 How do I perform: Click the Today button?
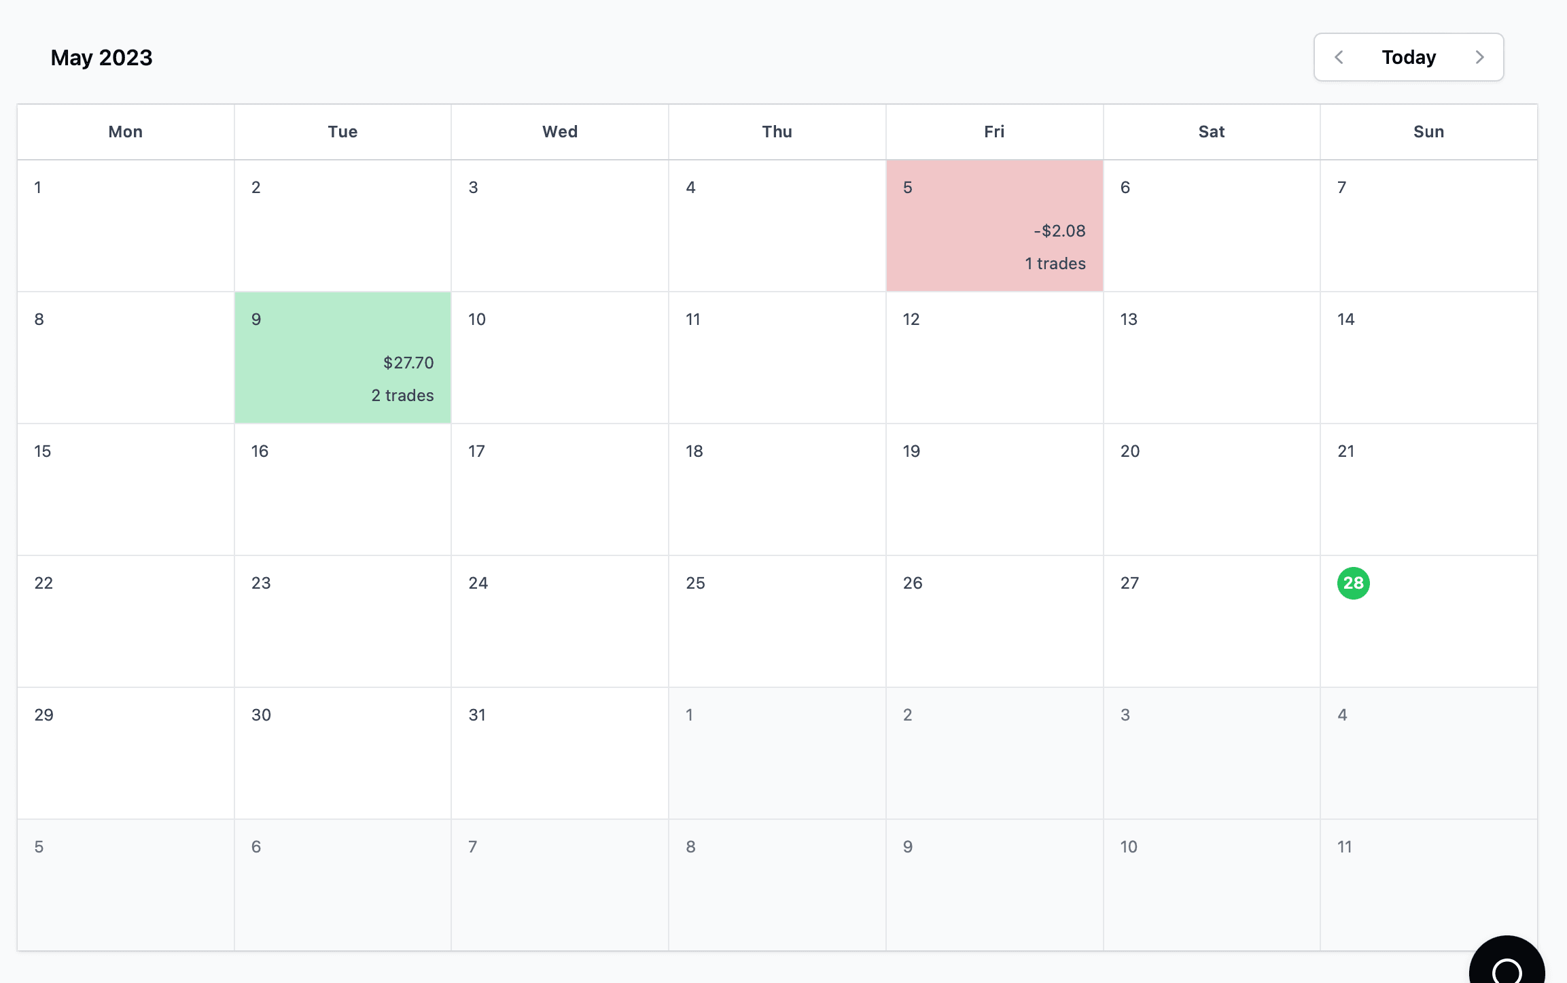coord(1409,57)
